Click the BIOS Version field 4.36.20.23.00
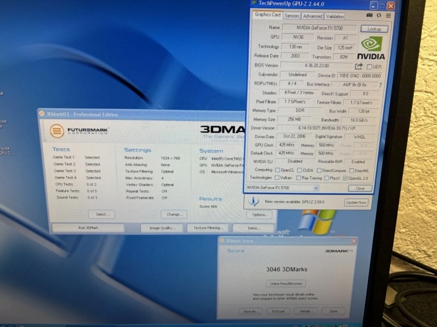This screenshot has height=327, width=437. pos(317,65)
